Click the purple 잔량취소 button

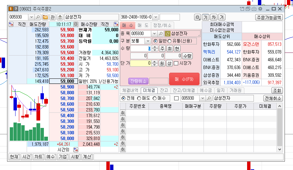click(x=138, y=81)
